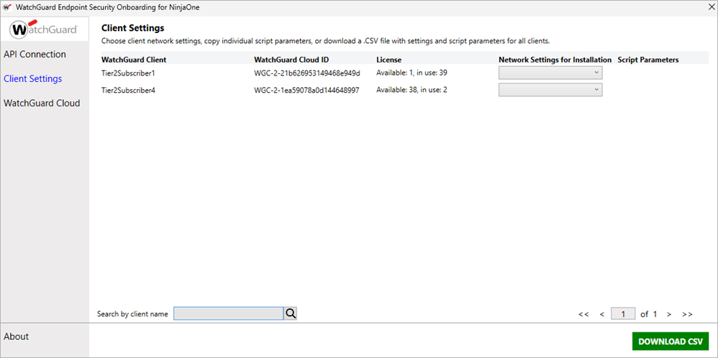718x358 pixels.
Task: Click the search magnifier icon
Action: pyautogui.click(x=291, y=313)
